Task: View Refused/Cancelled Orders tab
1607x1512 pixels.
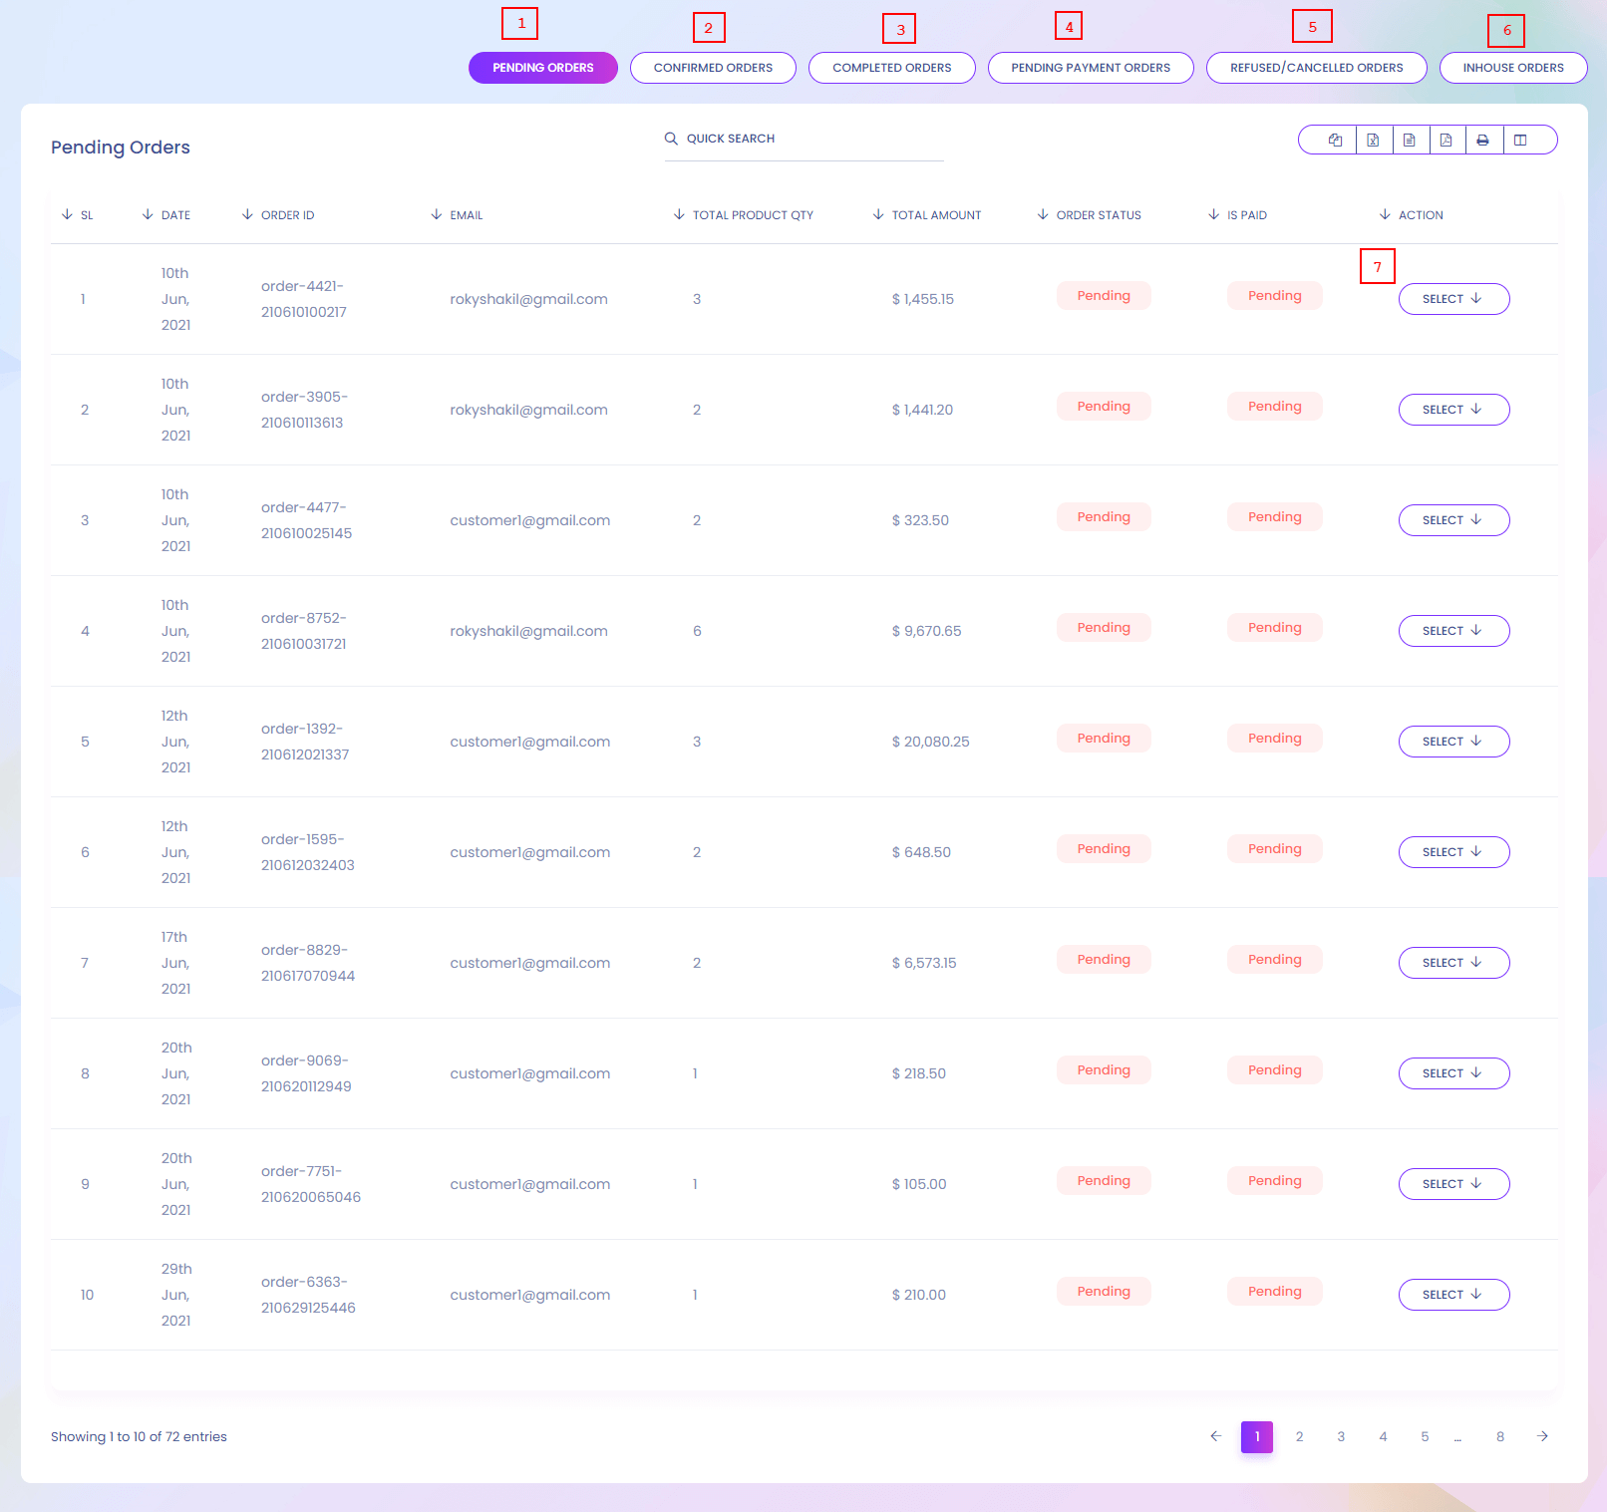Action: click(1316, 68)
